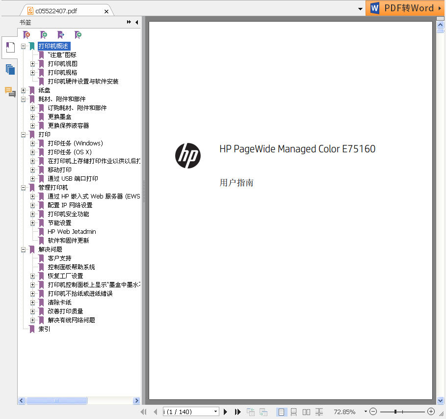Close the c05522407.pdf tab
The image size is (446, 419).
click(x=106, y=11)
